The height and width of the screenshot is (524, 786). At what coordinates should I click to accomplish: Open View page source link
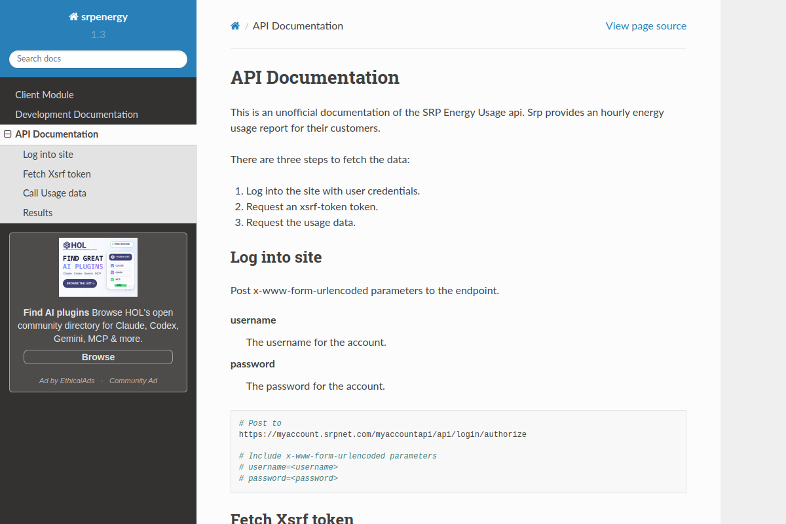[x=646, y=26]
